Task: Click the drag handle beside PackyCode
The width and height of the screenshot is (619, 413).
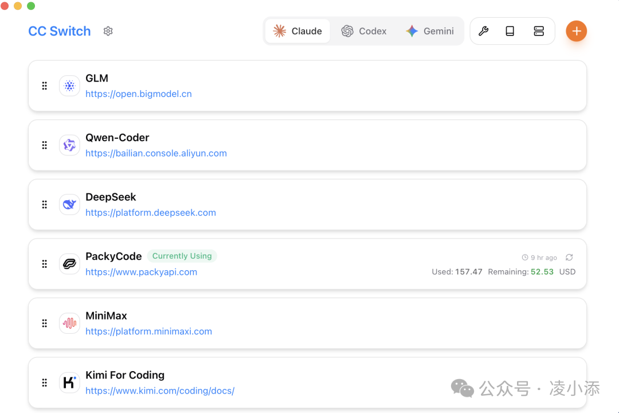Action: pos(44,264)
